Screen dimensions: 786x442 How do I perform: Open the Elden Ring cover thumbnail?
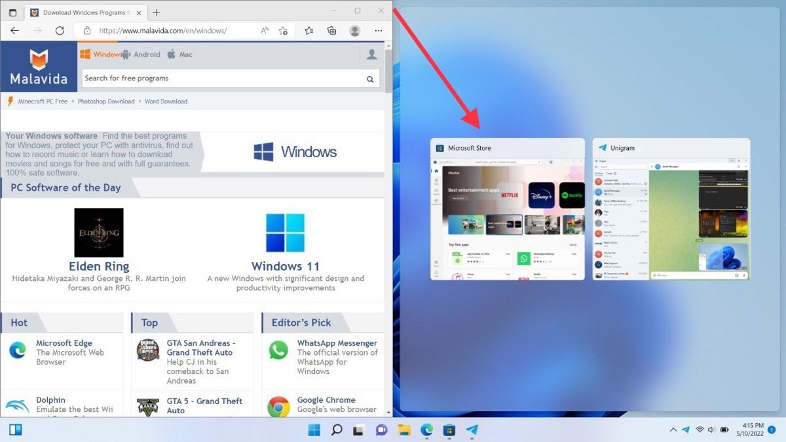pyautogui.click(x=99, y=232)
